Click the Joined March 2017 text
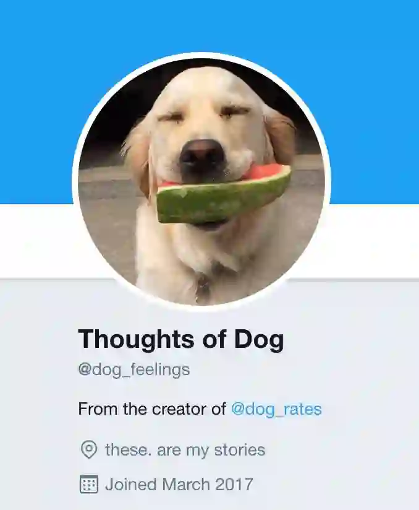Viewport: 419px width, 510px height. (x=179, y=484)
